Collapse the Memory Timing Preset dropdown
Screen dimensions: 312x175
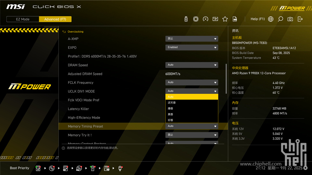point(192,126)
